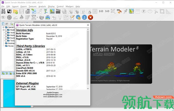Screen dimensions: 174x111
Task: Click the Z oval selection icon
Action: click(x=144, y=11)
